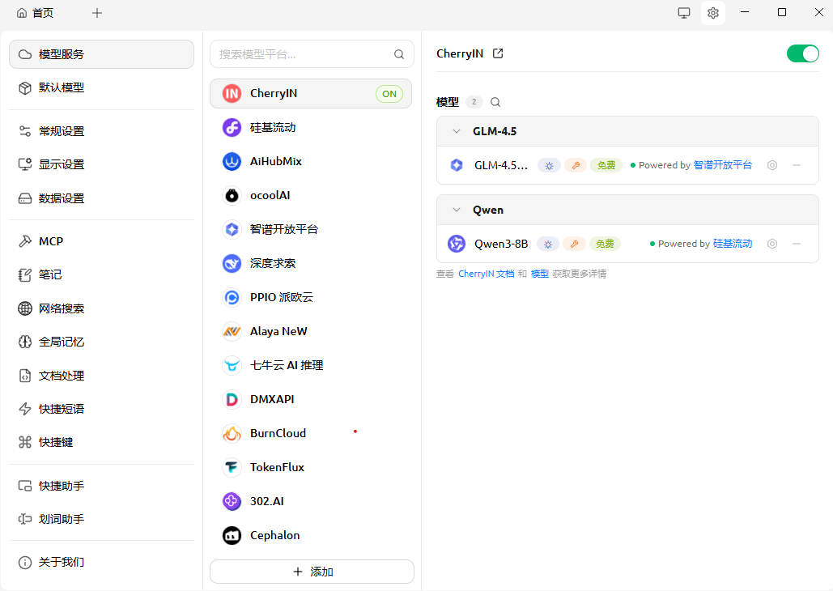
Task: Click the Qwen3-8B model logo icon
Action: [457, 244]
